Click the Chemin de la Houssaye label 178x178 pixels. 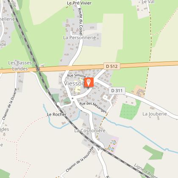point(80,159)
